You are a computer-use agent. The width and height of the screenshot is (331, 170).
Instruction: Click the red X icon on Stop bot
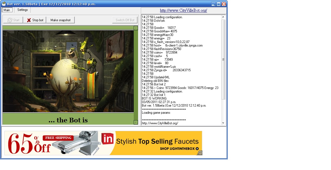coord(29,20)
